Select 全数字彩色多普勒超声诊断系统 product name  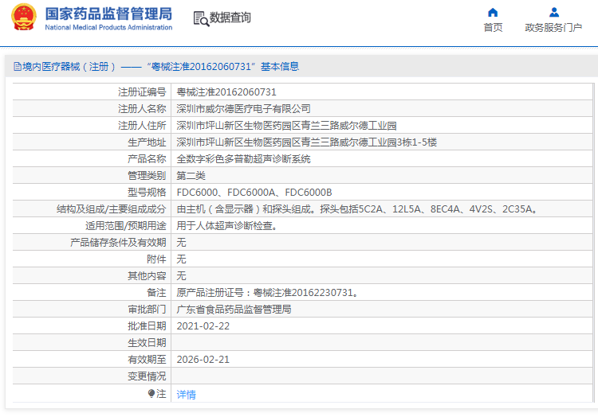243,159
